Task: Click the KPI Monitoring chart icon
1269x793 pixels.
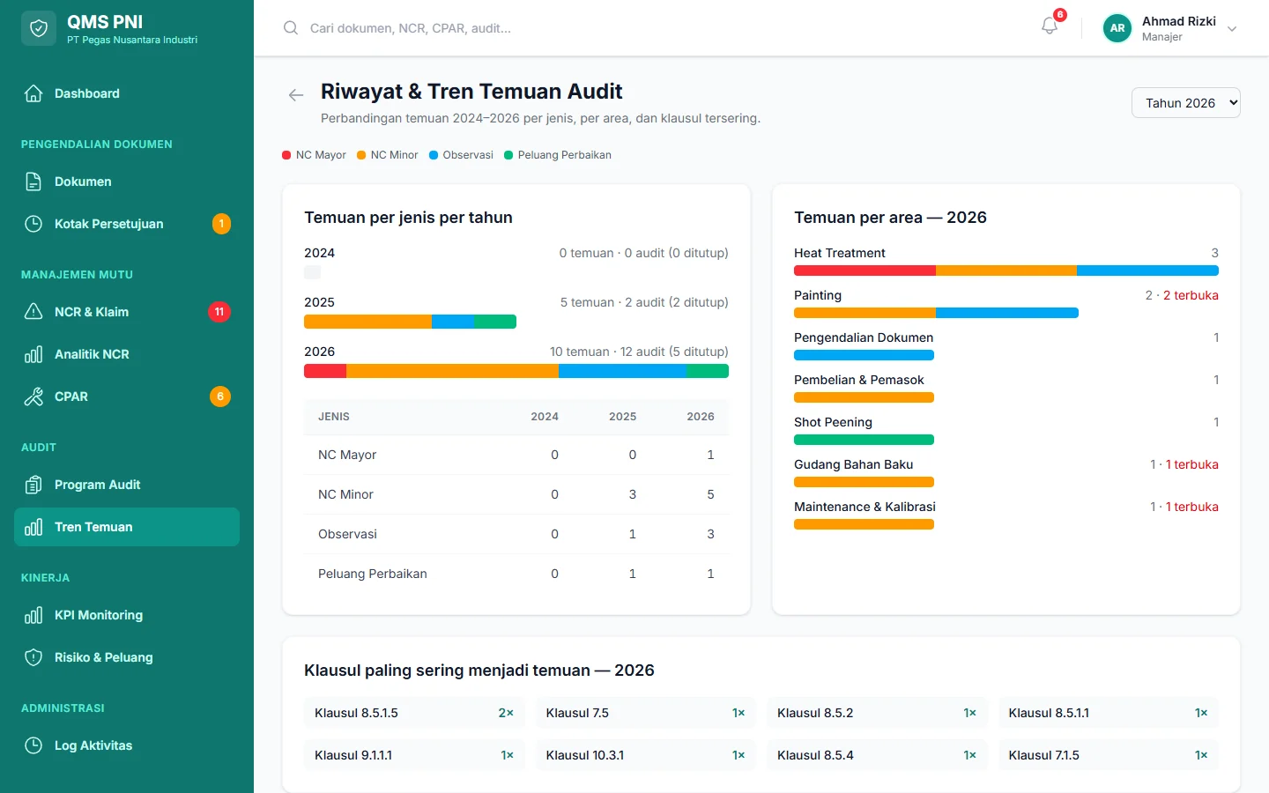Action: click(33, 615)
